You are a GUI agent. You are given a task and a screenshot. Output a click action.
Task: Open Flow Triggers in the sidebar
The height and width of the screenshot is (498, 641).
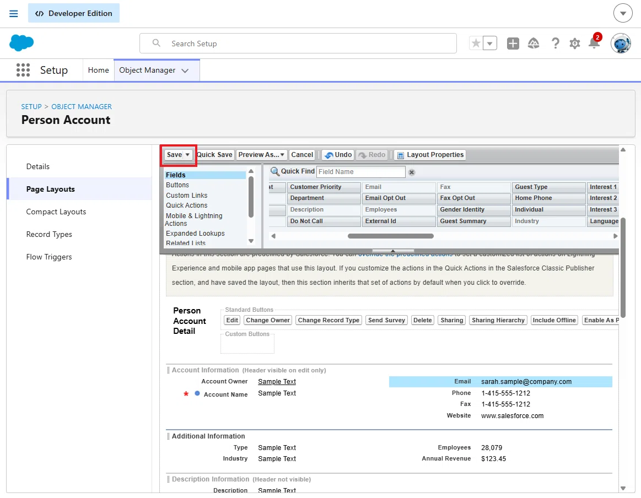pos(49,257)
